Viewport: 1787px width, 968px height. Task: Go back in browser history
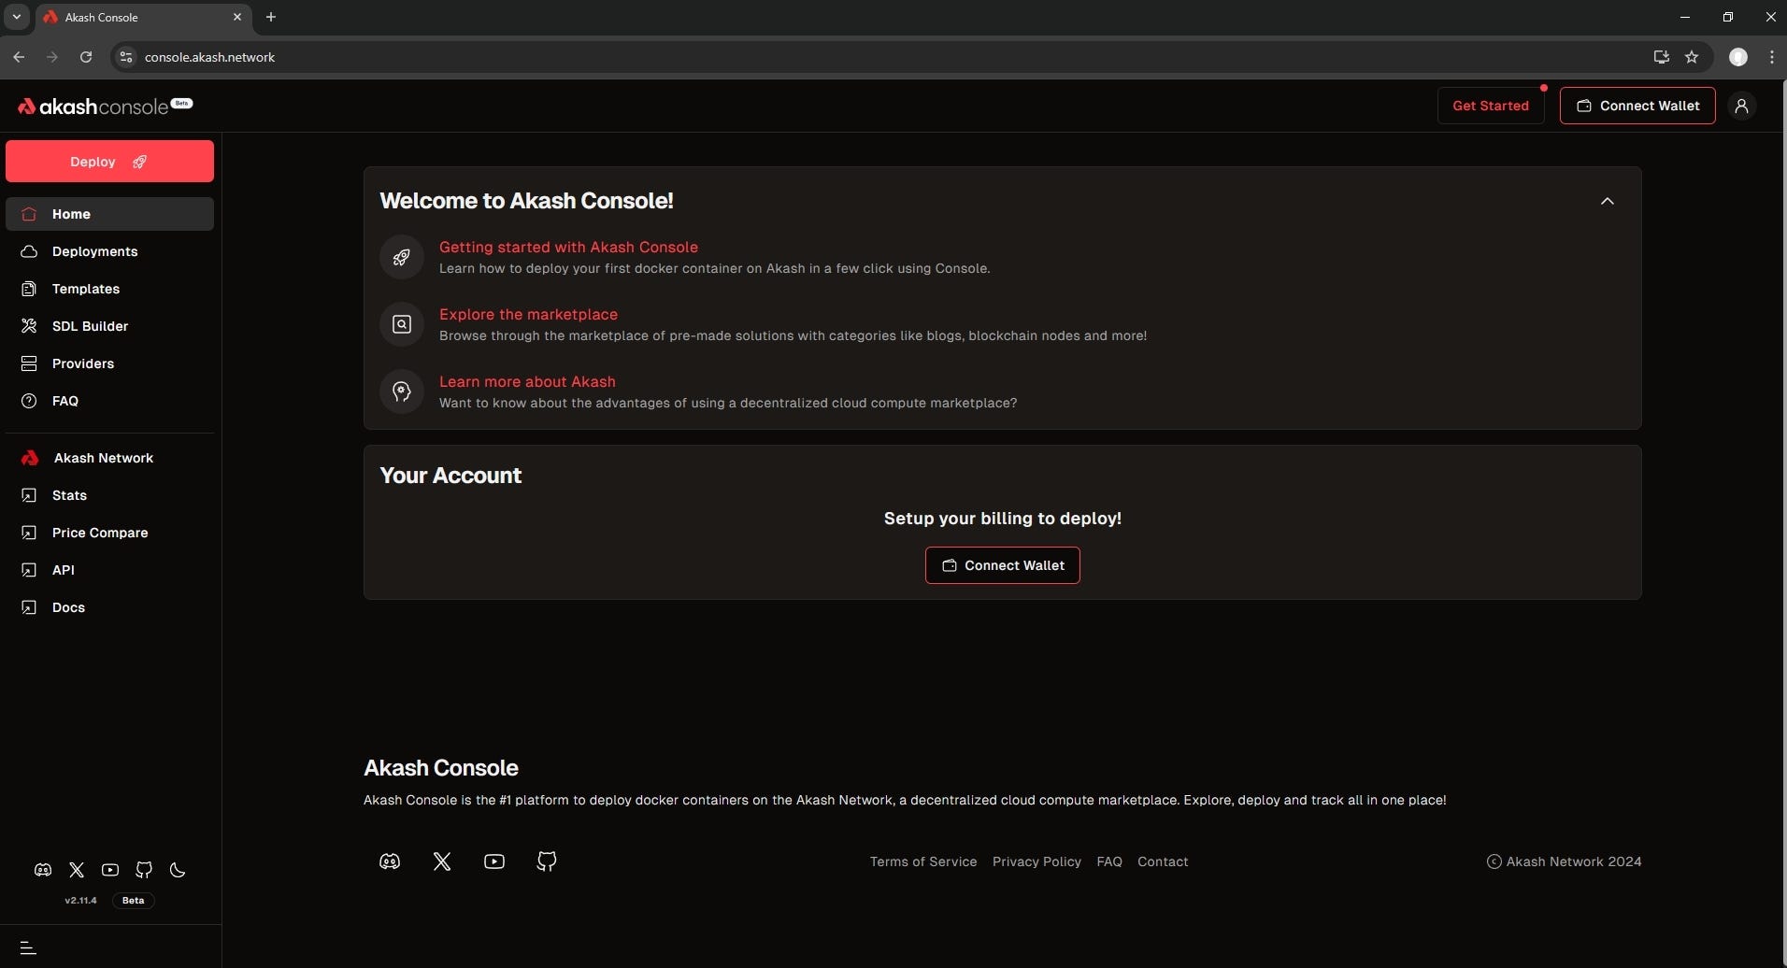(x=19, y=57)
